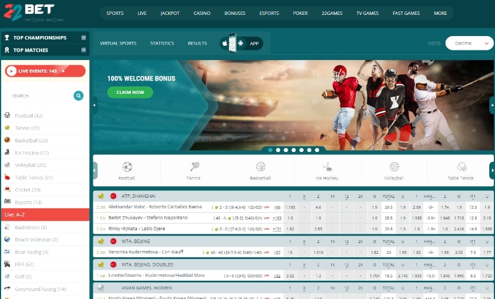The image size is (495, 299).
Task: Click FIFA (61) sidebar icon
Action: pyautogui.click(x=7, y=264)
